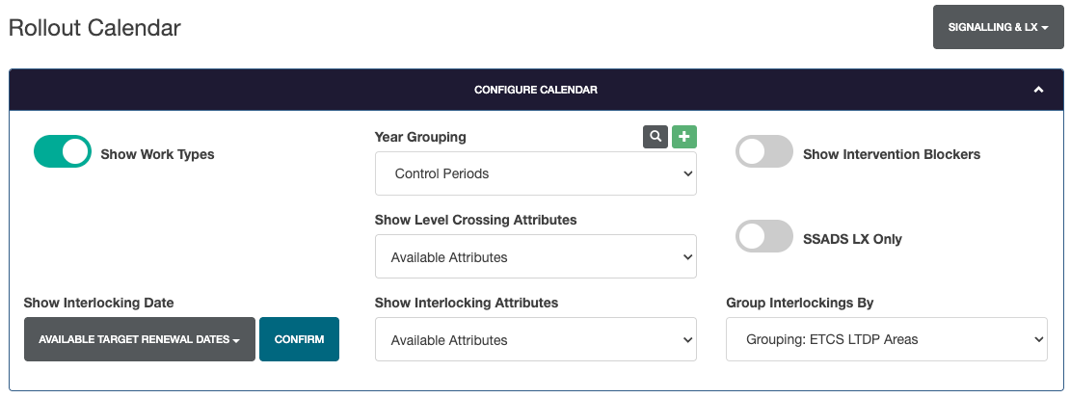Expand the Show Interlocking Attributes dropdown
The height and width of the screenshot is (398, 1070).
535,339
